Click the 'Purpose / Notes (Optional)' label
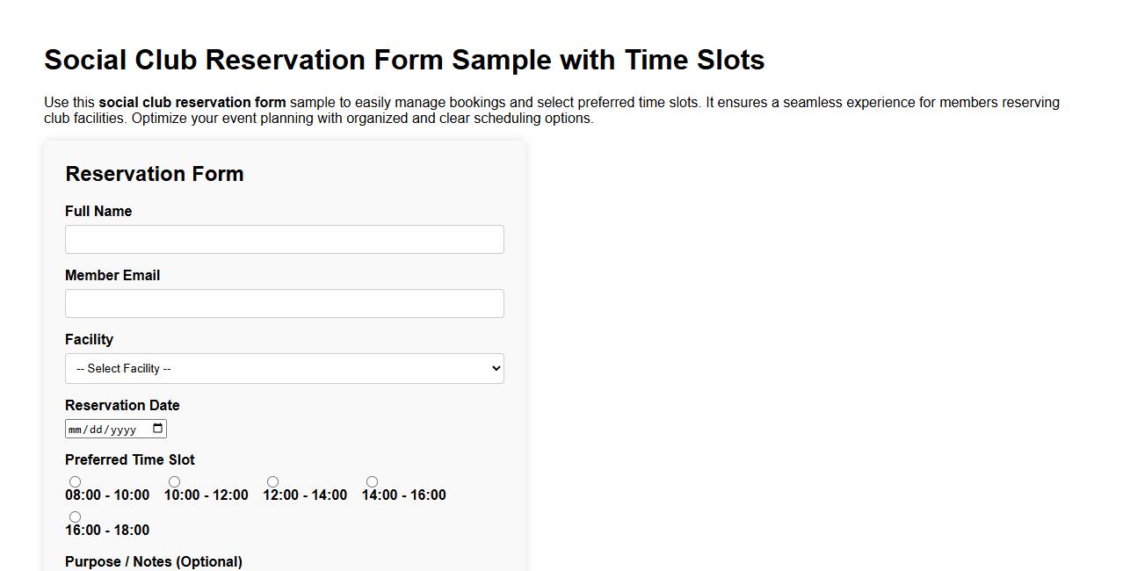Viewport: 1123px width, 571px height. pos(154,561)
